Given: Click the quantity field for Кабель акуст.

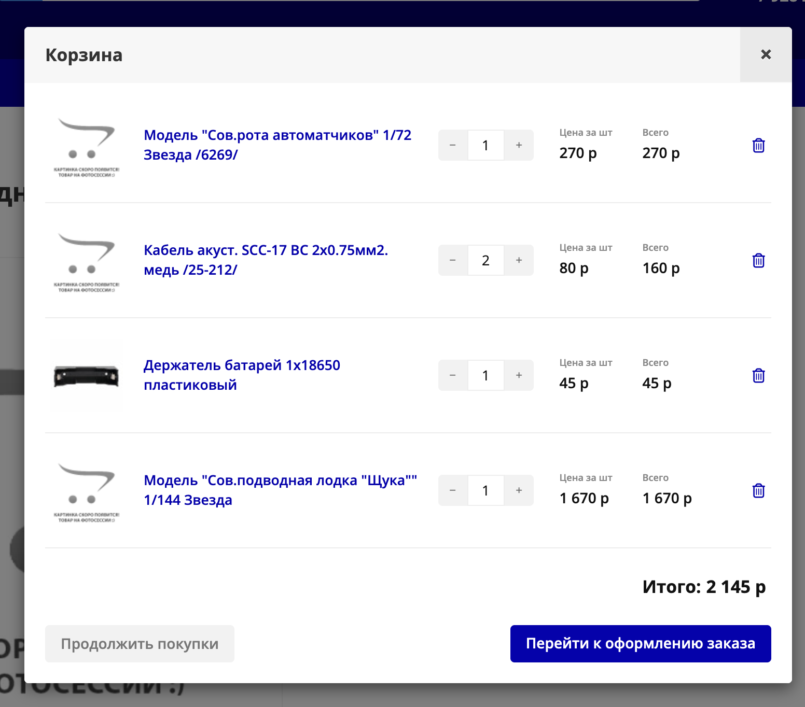Looking at the screenshot, I should click(485, 260).
